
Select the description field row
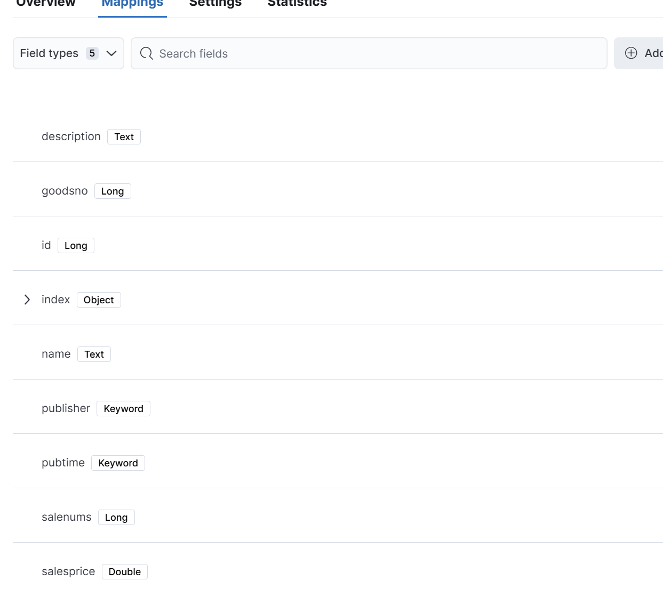click(71, 136)
